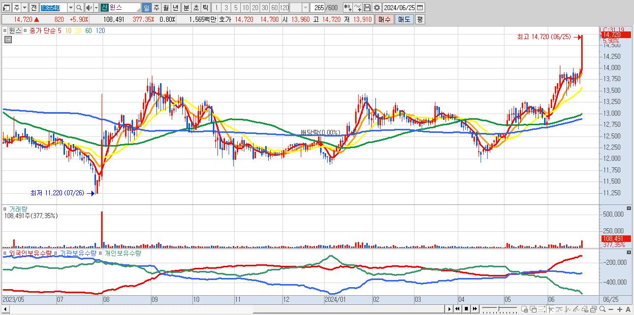This screenshot has height=315, width=634.
Task: Select the 초 second period toggle
Action: (x=196, y=8)
